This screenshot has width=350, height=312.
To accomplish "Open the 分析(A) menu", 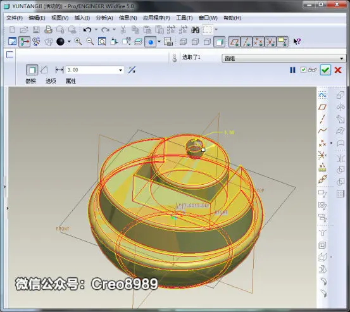I will [104, 18].
